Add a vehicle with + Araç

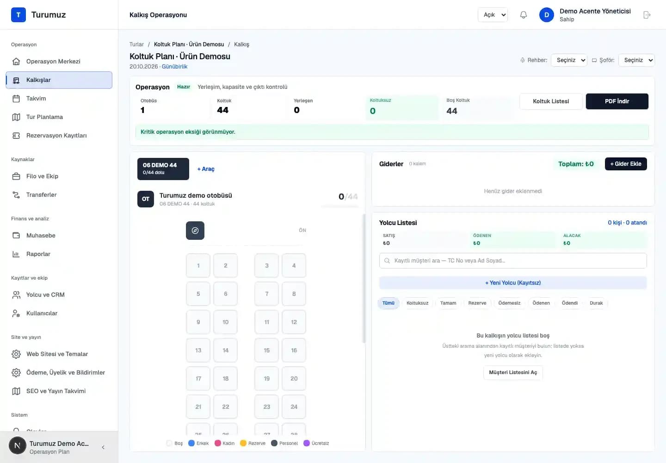click(206, 169)
